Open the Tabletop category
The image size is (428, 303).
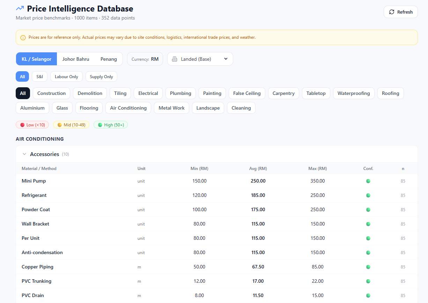click(316, 93)
